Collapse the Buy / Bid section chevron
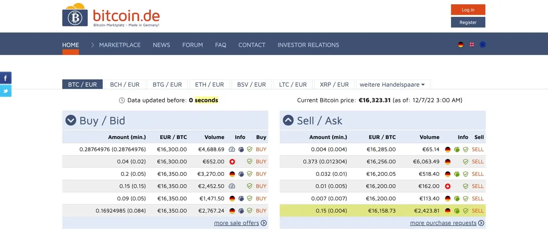This screenshot has width=548, height=246. point(71,121)
